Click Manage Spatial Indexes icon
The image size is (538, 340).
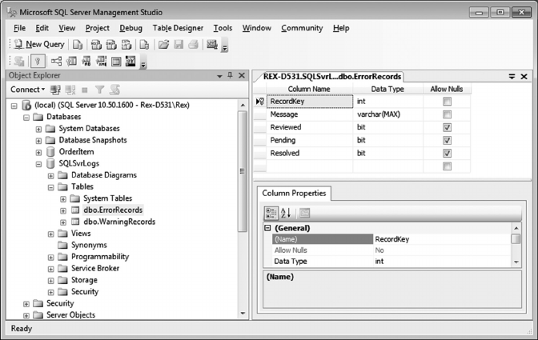[x=130, y=62]
